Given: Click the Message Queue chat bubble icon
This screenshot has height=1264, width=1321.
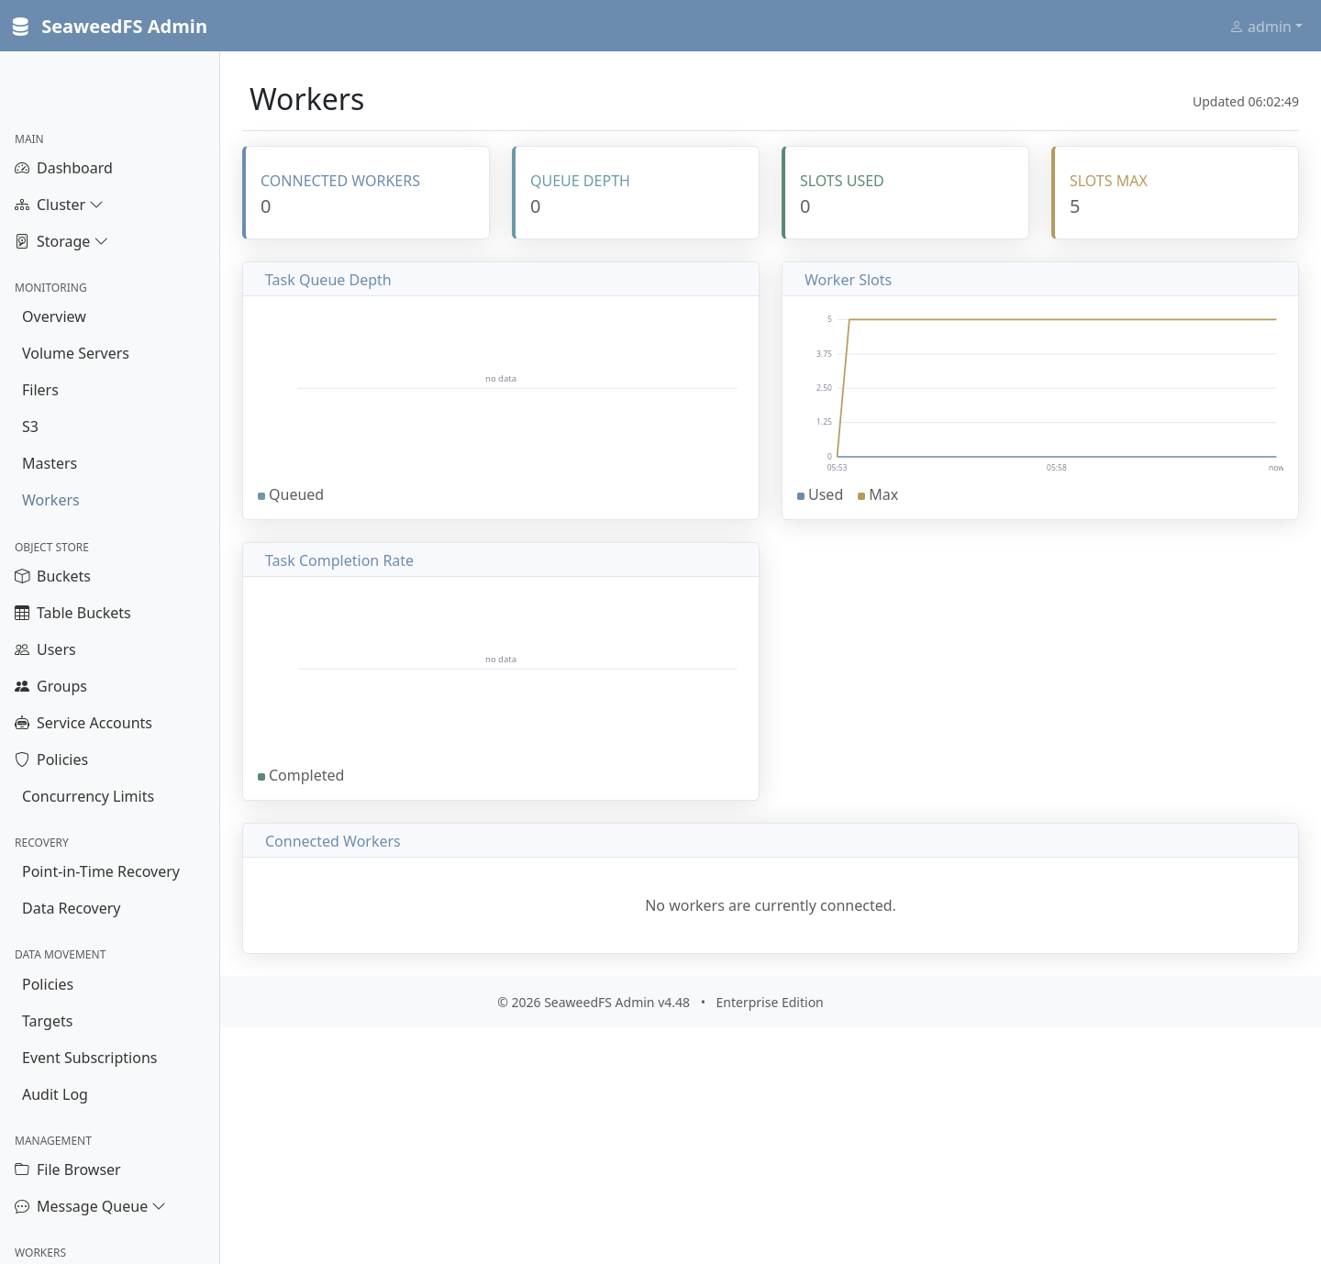Looking at the screenshot, I should [x=22, y=1206].
